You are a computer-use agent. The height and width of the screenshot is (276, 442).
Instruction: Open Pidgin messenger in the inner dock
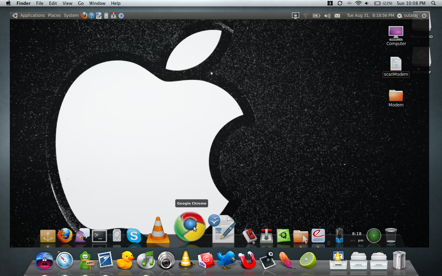82,236
